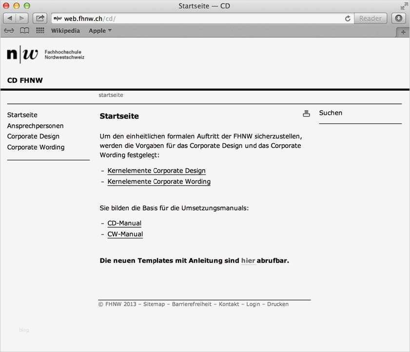Open the Wikipedia bookmark
Screen dimensions: 410x352
pos(65,30)
